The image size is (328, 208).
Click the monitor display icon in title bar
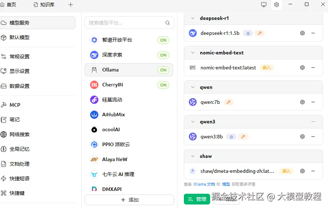pyautogui.click(x=264, y=5)
